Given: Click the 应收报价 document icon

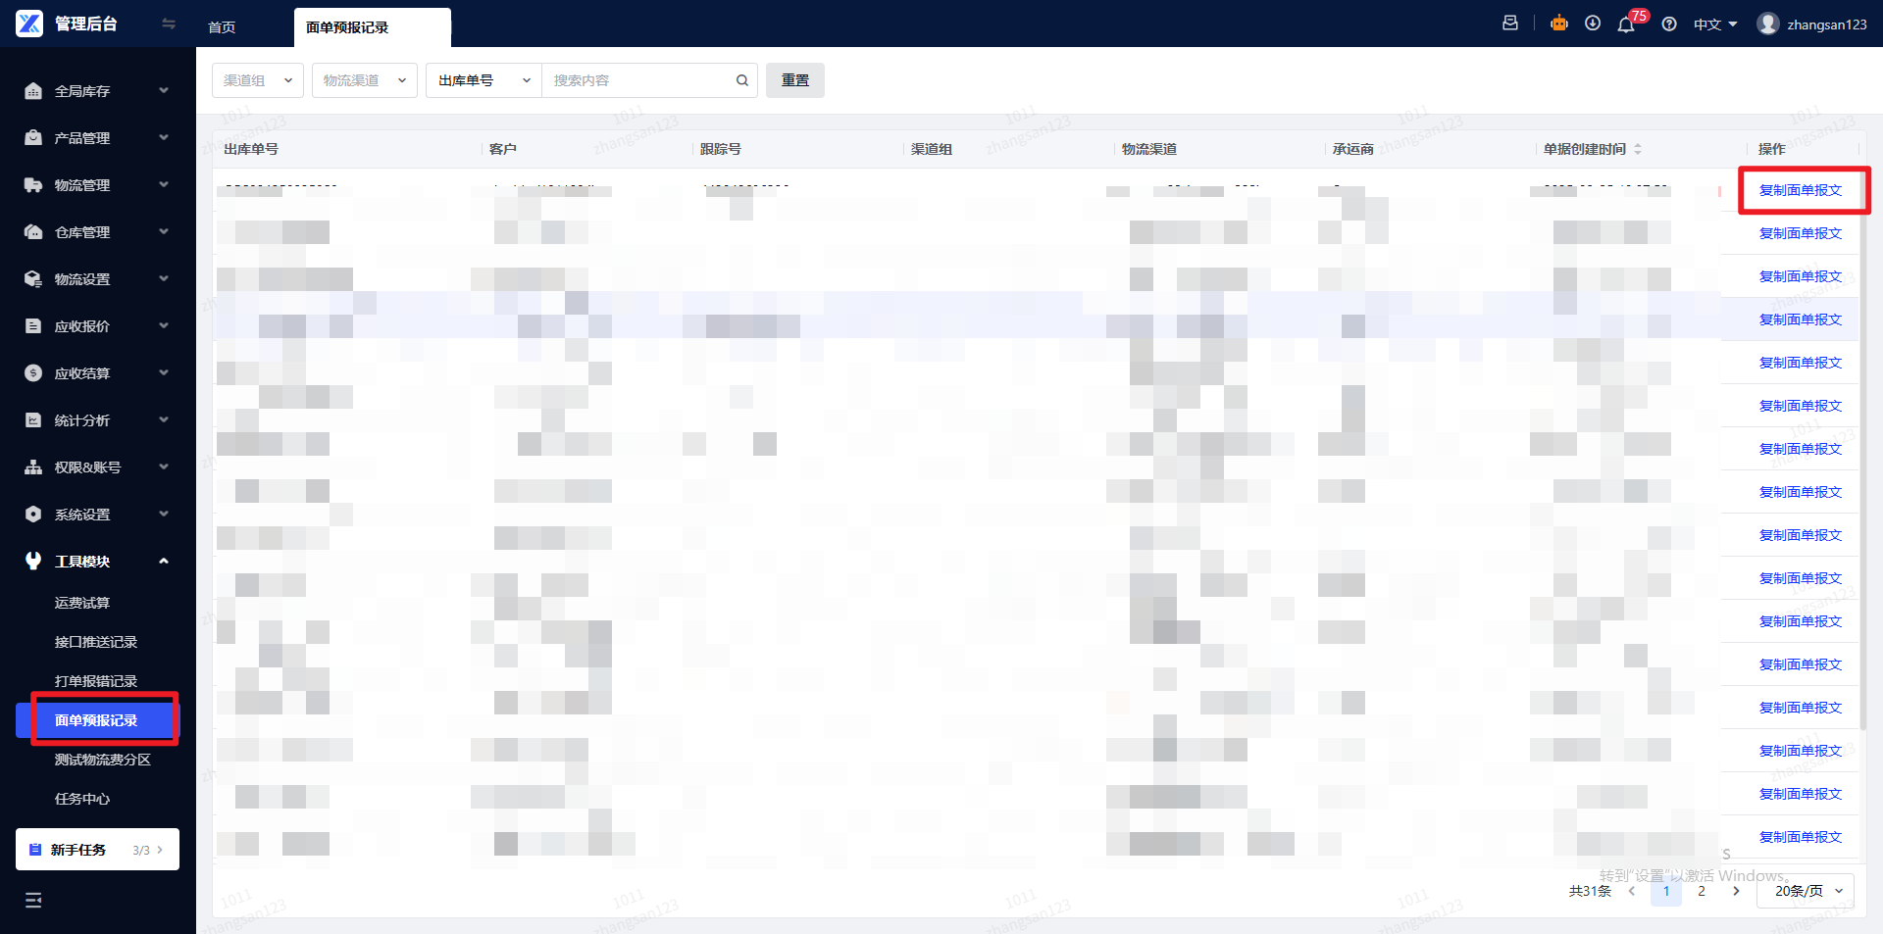Looking at the screenshot, I should point(33,326).
